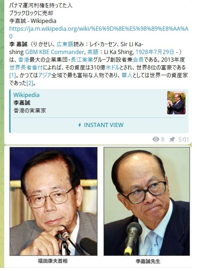201x271 pixels.
Task: Click the Wikipedia preview thumbnail photo
Action: pyautogui.click(x=176, y=103)
